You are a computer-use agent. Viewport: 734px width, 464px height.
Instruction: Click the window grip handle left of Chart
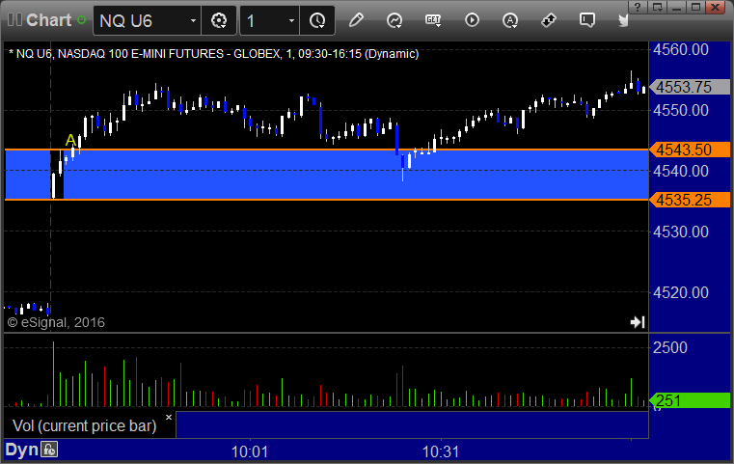14,20
